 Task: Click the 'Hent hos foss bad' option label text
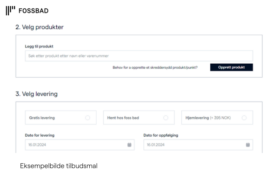(x=123, y=118)
